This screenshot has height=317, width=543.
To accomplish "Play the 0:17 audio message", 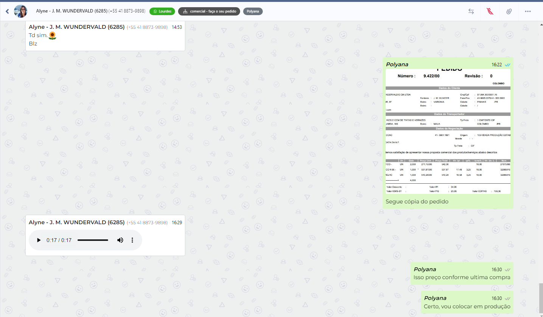I will click(x=39, y=240).
